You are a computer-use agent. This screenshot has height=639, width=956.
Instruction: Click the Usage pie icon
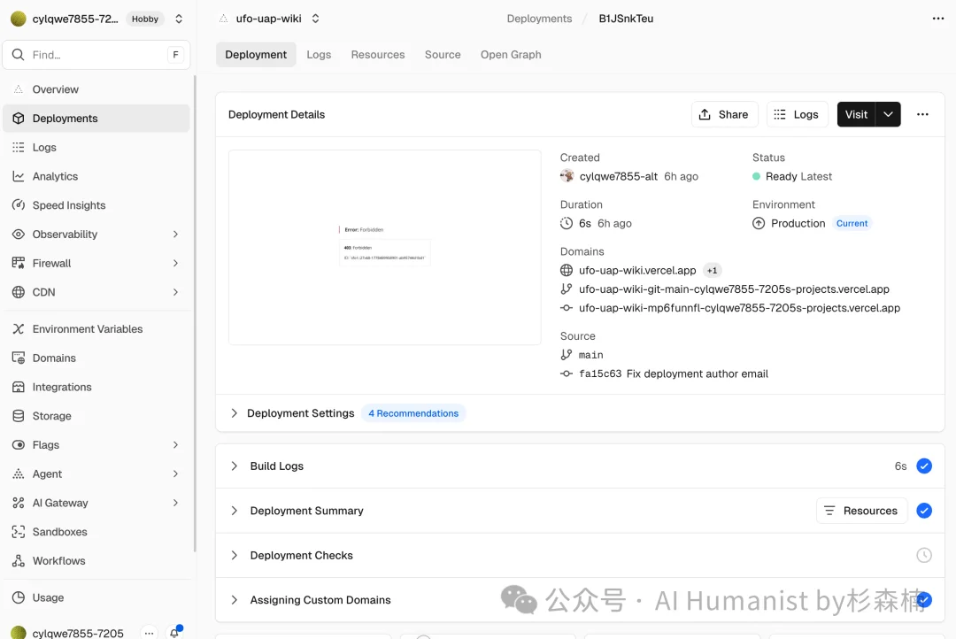19,597
